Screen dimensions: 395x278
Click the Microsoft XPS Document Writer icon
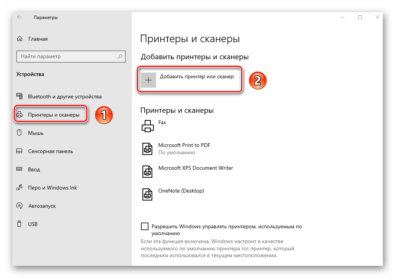click(x=147, y=171)
